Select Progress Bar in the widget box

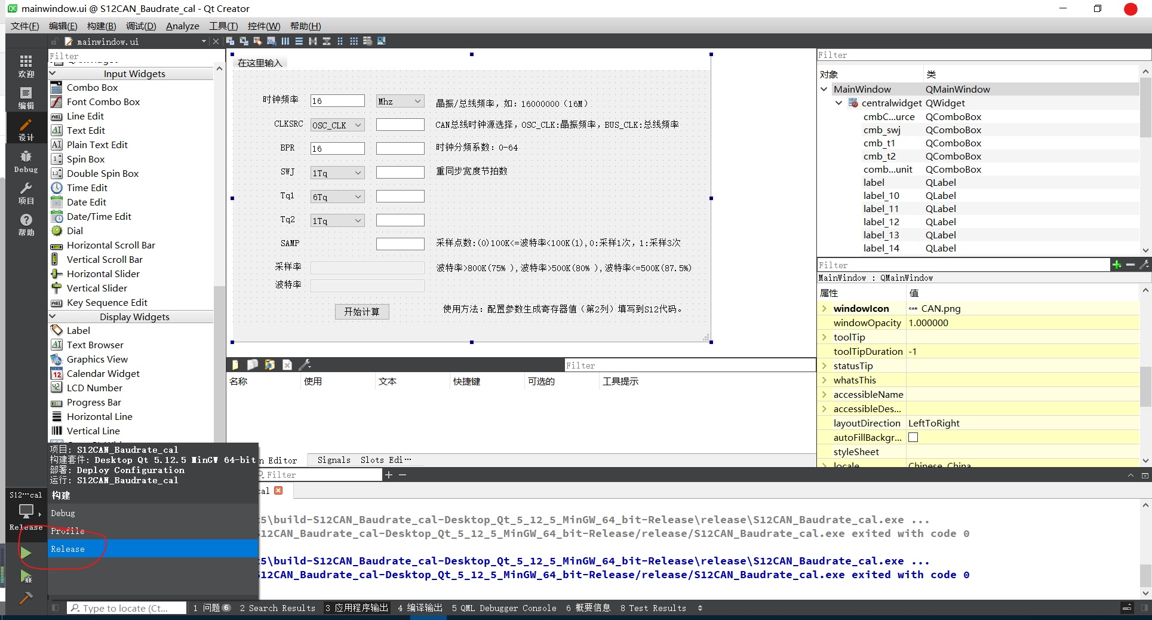[94, 402]
